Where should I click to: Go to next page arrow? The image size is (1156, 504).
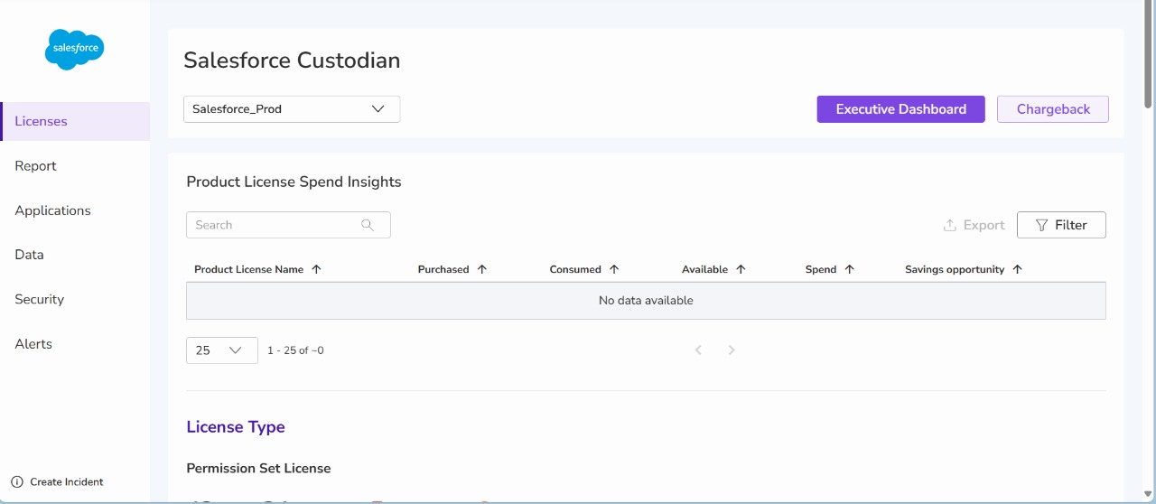[x=732, y=350]
